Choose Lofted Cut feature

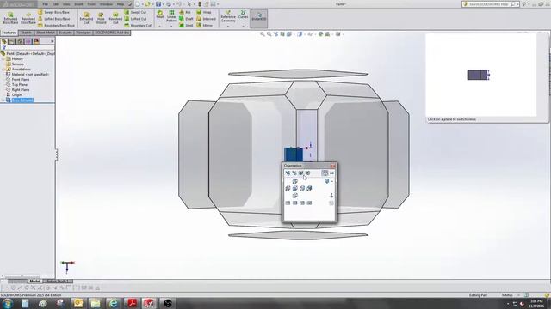(x=135, y=19)
